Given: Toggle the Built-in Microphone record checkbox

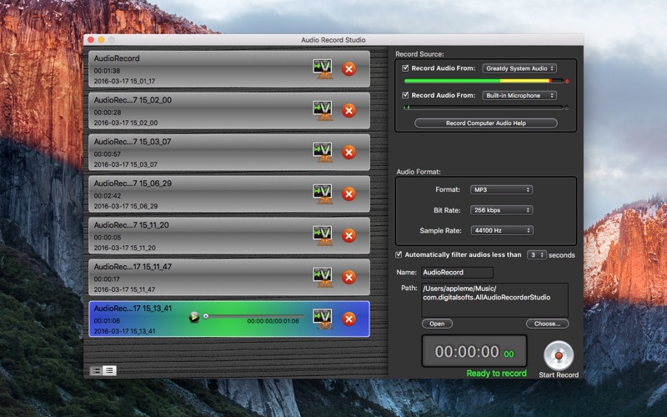Looking at the screenshot, I should click(x=405, y=95).
